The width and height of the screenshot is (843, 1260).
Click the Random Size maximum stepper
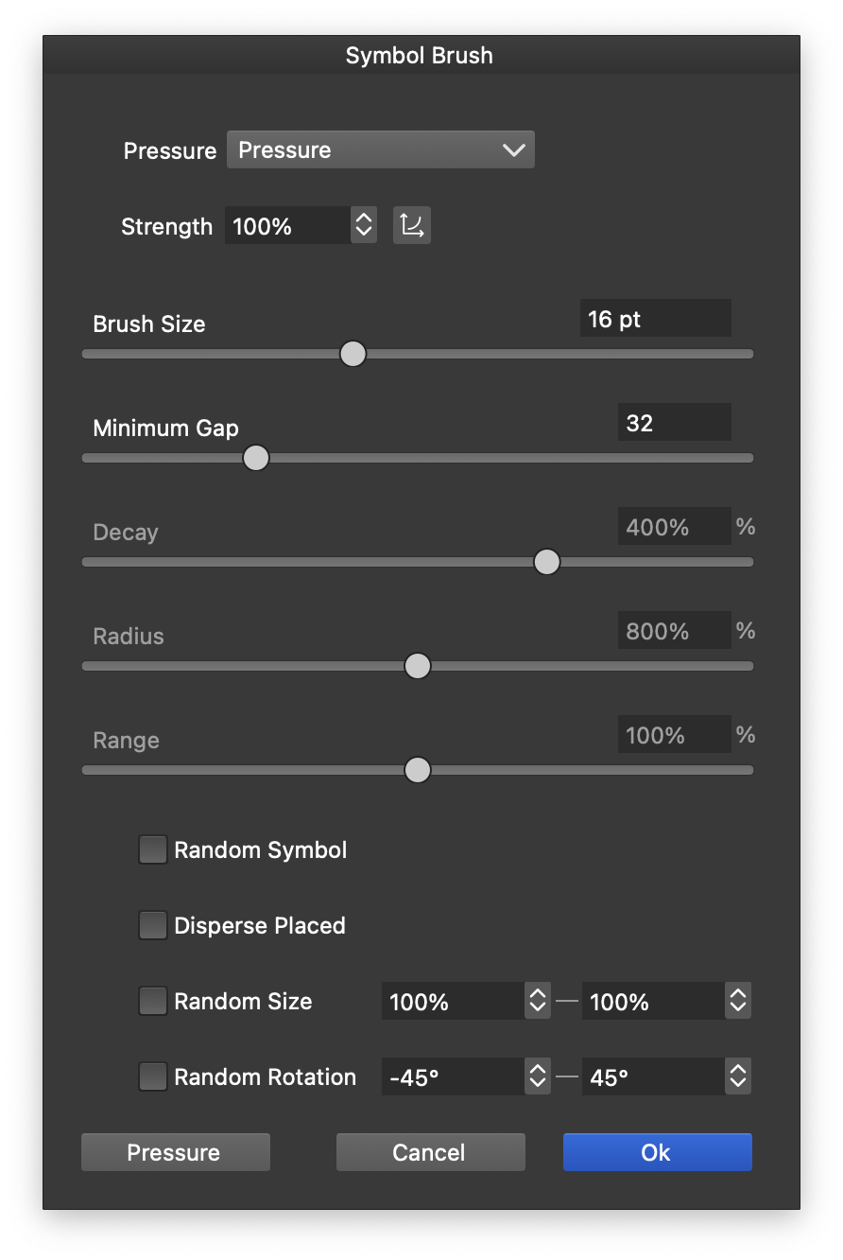[738, 1001]
